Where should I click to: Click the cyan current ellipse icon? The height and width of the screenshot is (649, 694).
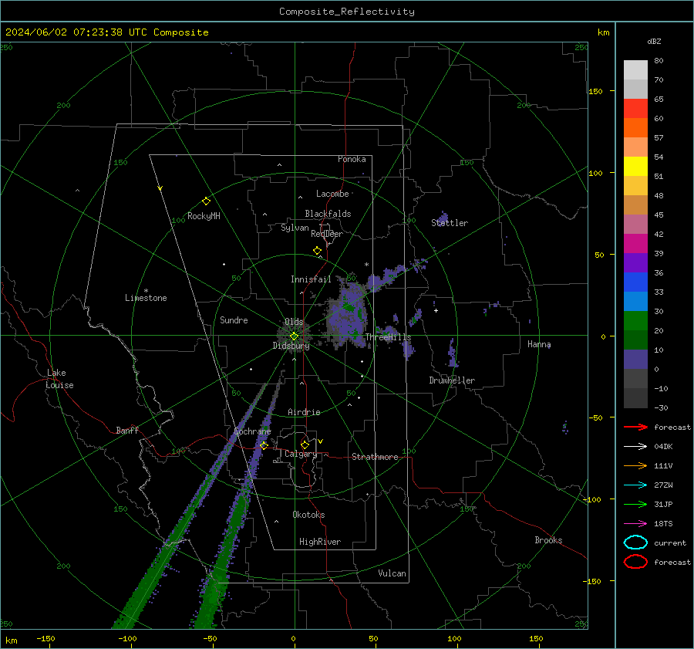[635, 543]
